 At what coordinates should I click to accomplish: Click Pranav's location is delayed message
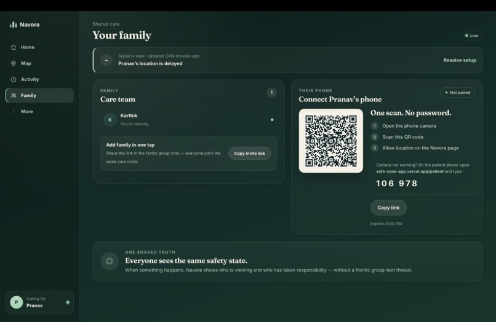[150, 63]
